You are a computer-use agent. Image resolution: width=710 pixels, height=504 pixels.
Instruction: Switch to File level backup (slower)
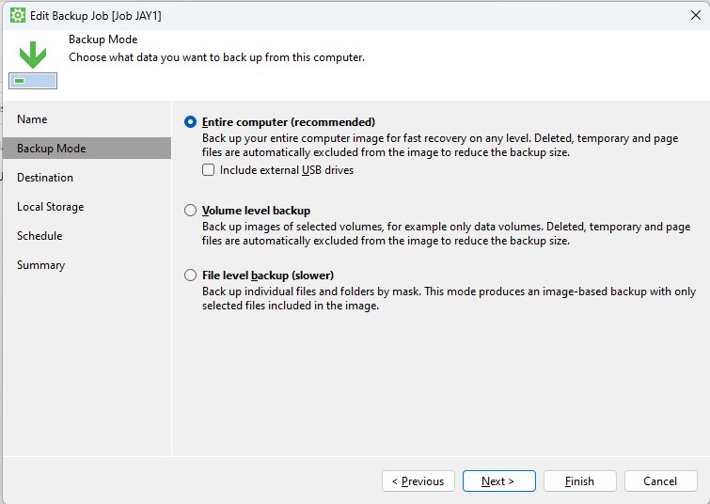click(191, 276)
